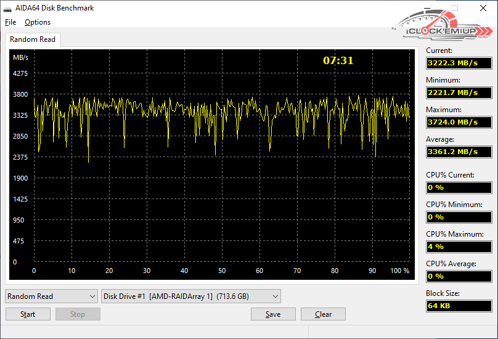Open the Options menu
The height and width of the screenshot is (339, 498).
tap(38, 22)
